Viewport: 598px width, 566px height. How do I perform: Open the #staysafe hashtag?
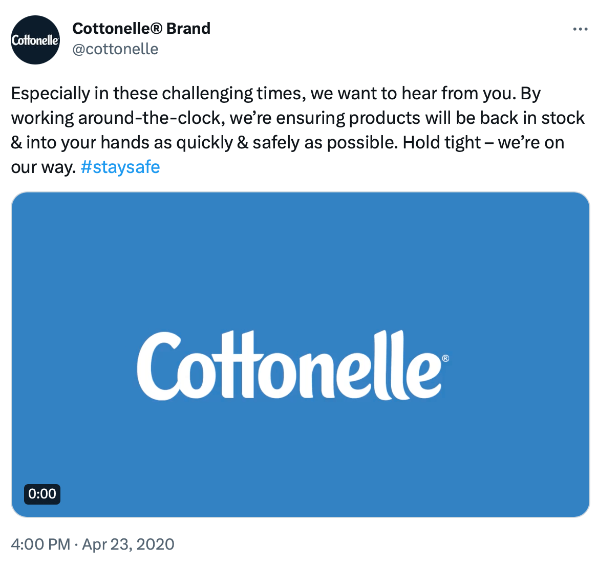120,167
